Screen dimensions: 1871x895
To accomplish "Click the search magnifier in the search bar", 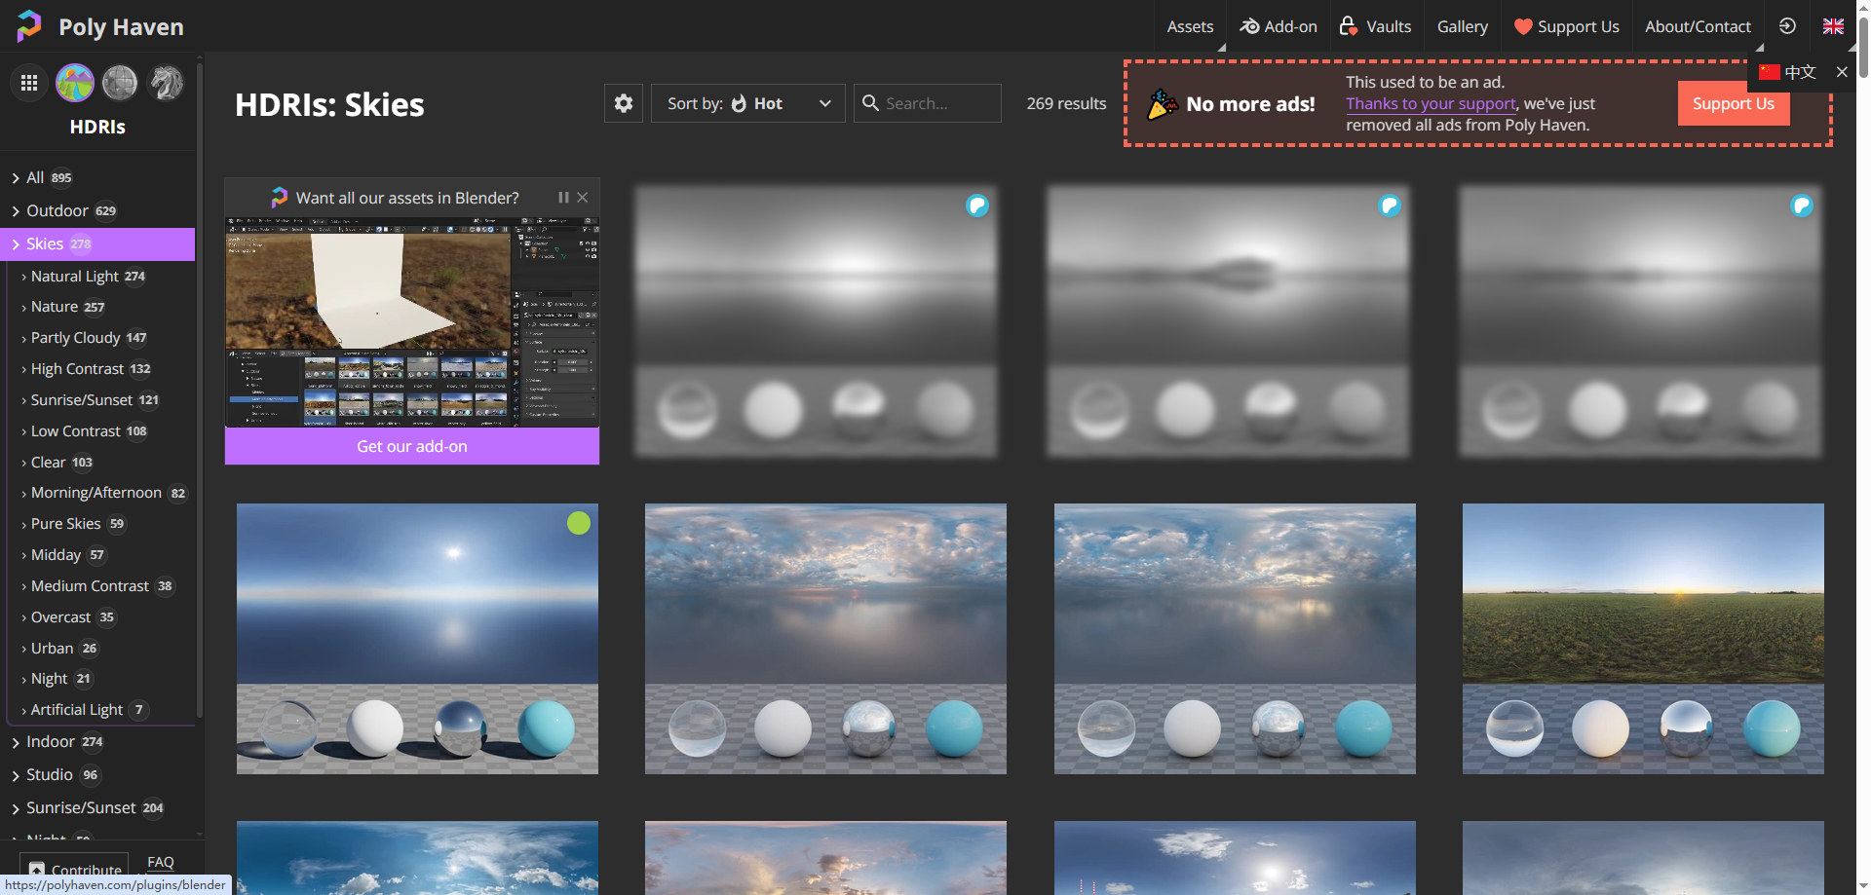I will click(x=870, y=102).
